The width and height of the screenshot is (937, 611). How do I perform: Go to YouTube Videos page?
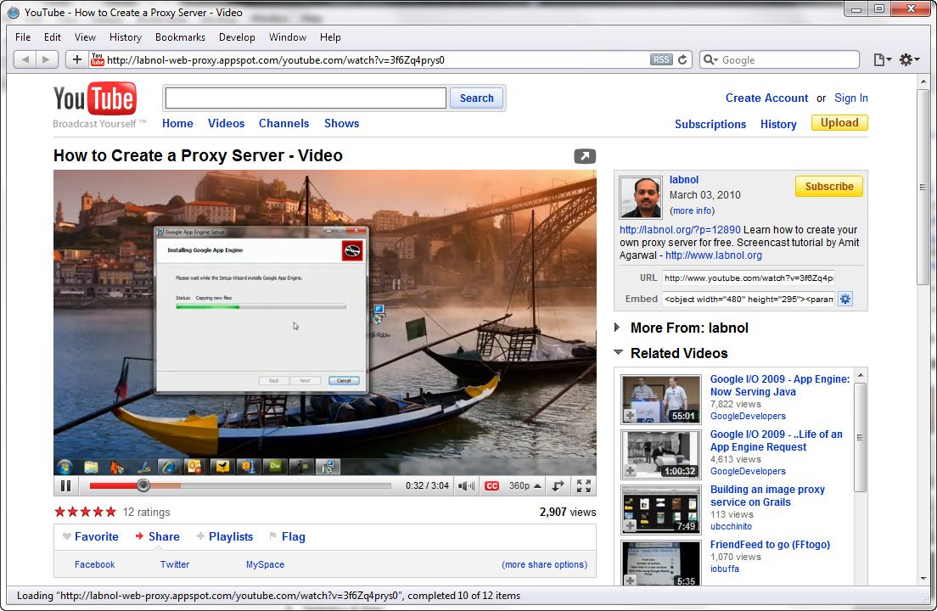(x=226, y=124)
